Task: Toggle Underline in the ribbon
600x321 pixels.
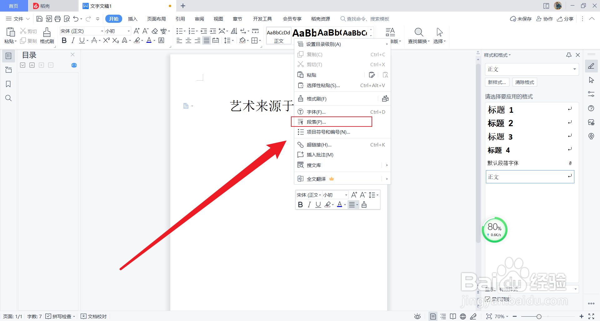Action: [82, 40]
